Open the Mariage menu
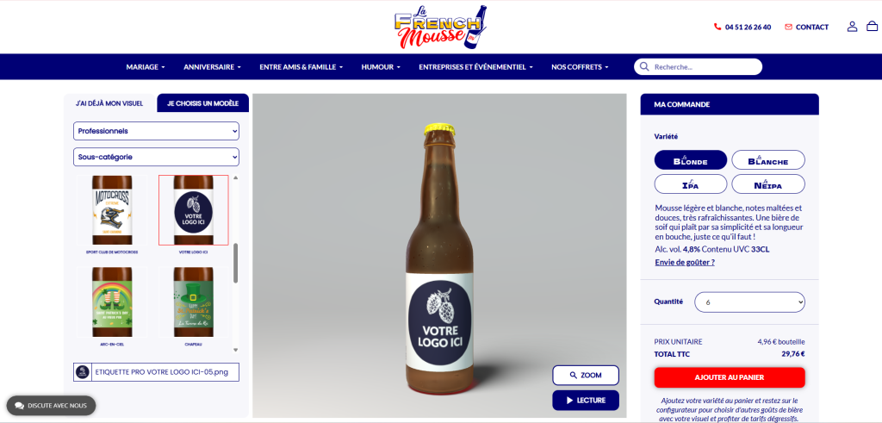882x423 pixels. point(146,67)
